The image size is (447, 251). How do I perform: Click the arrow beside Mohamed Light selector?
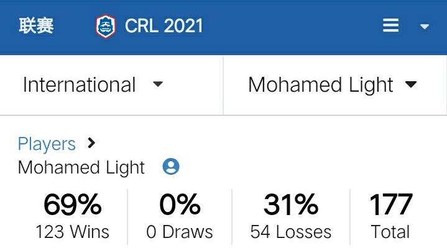point(410,85)
